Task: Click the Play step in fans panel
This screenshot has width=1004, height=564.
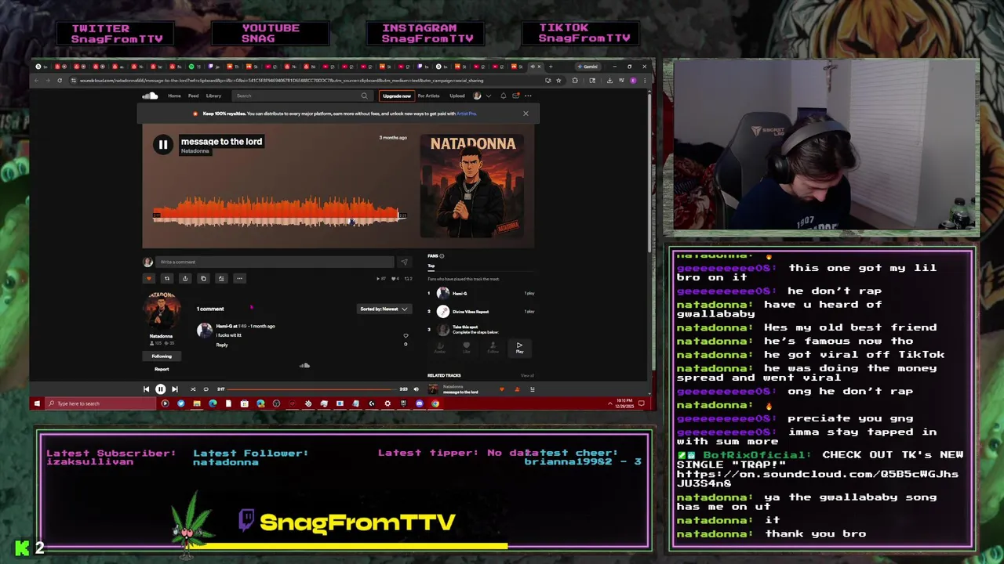Action: (518, 347)
